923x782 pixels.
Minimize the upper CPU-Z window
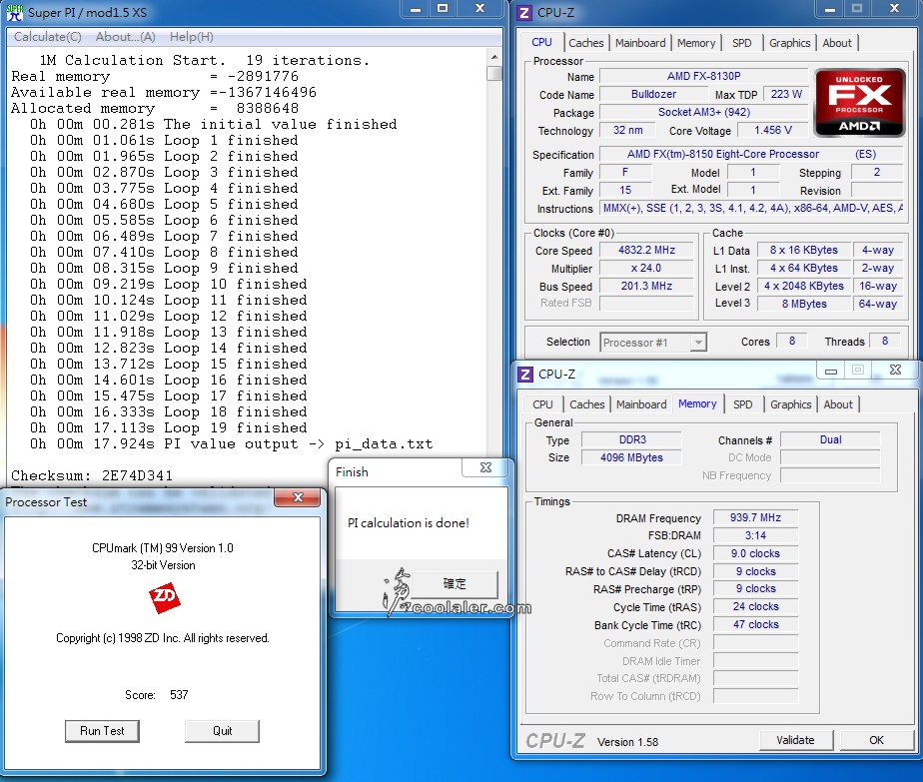pos(830,9)
